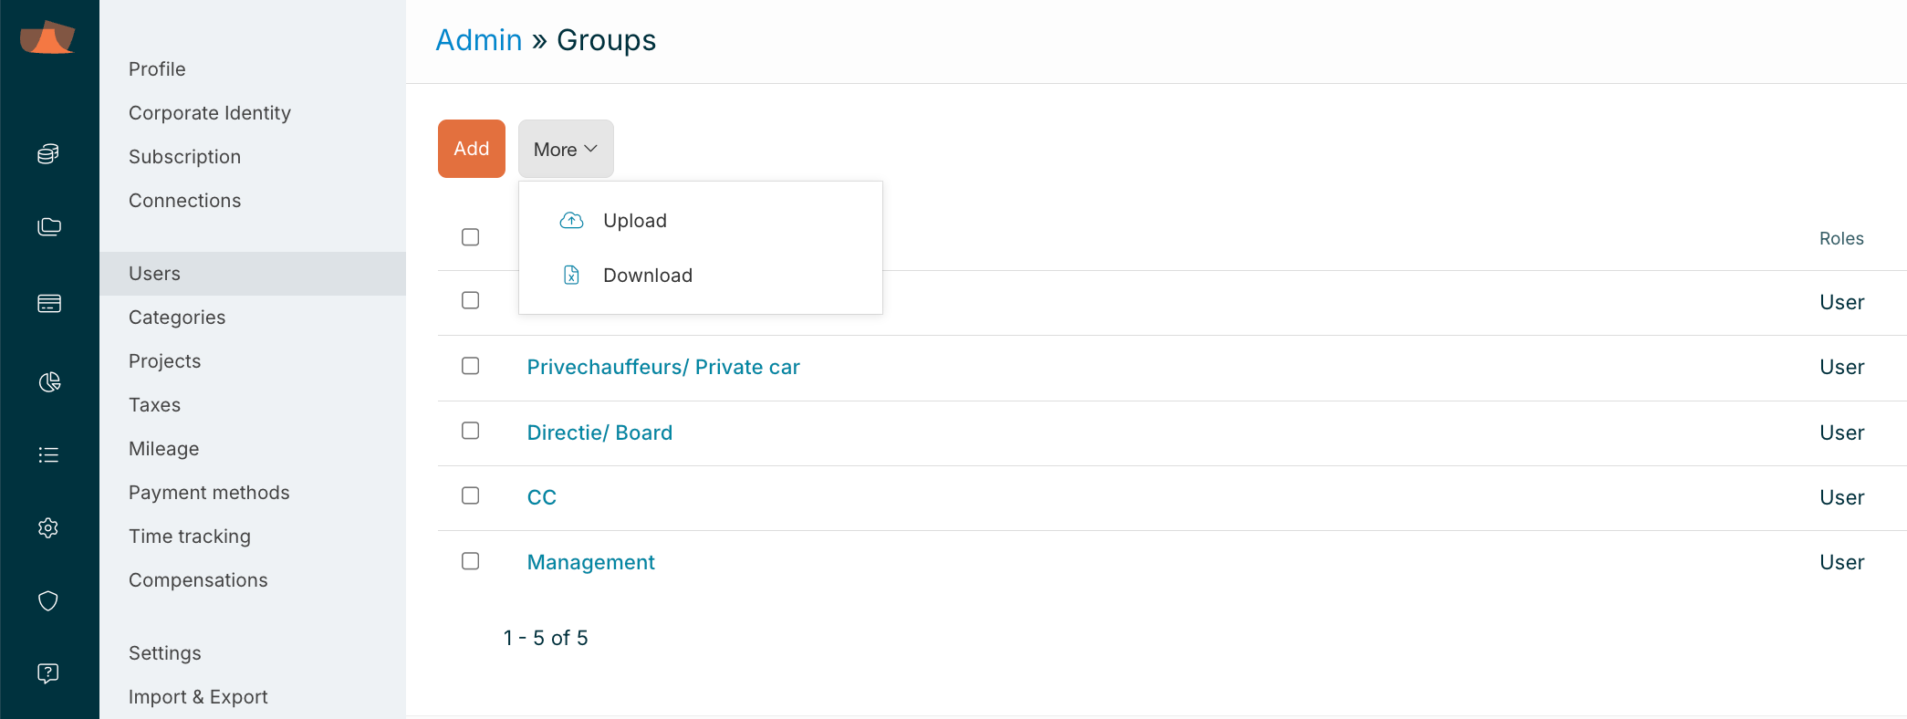Screen dimensions: 1907x719
Task: Select the checkbox next to Management
Action: (x=471, y=561)
